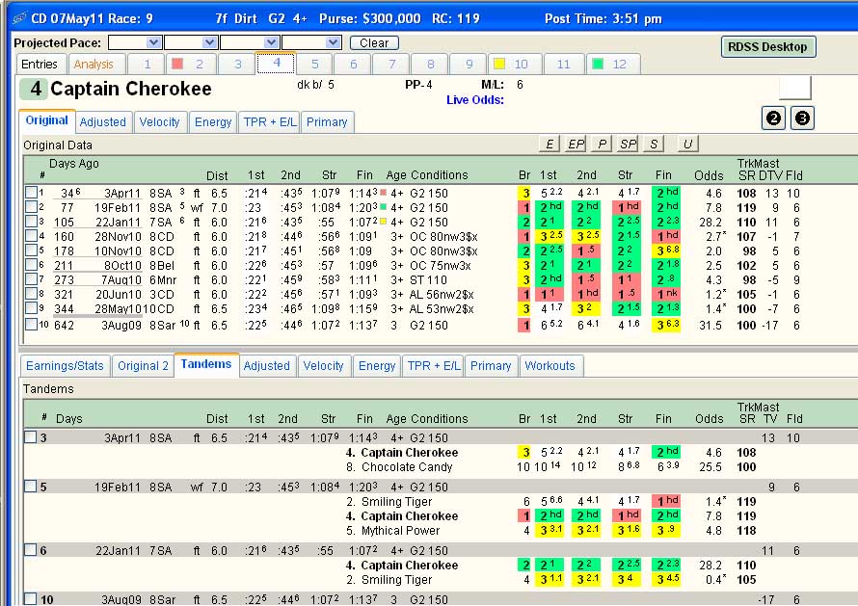The width and height of the screenshot is (858, 606).
Task: Open horse tab 11
Action: point(564,64)
